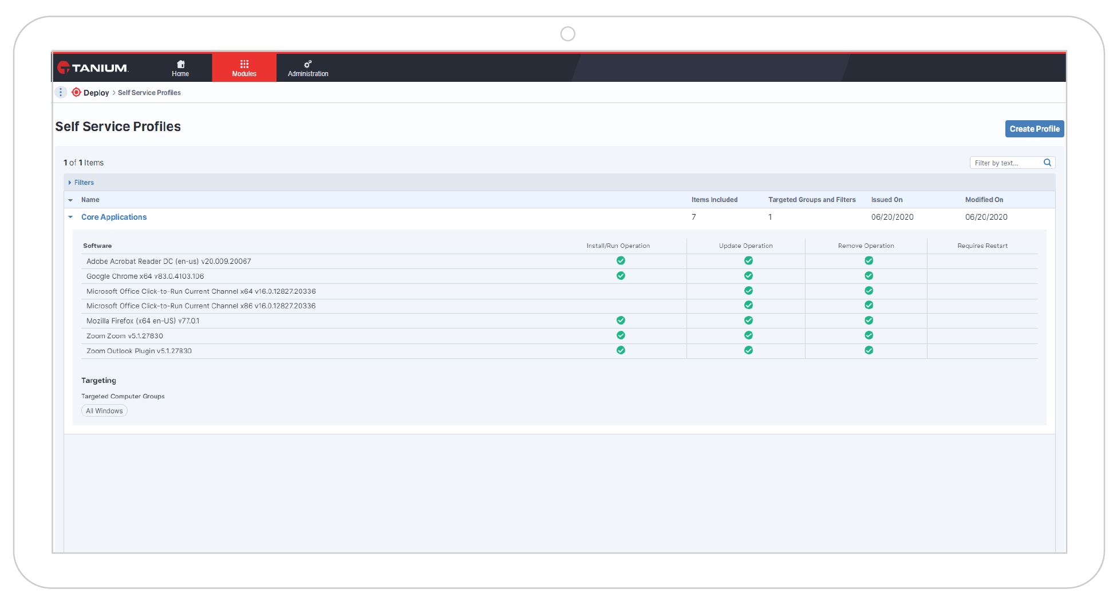Click Adobe Acrobat Reader update check icon

pos(748,261)
